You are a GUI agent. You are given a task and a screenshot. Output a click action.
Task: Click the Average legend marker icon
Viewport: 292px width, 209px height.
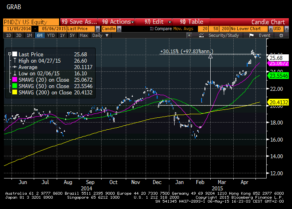click(15, 67)
